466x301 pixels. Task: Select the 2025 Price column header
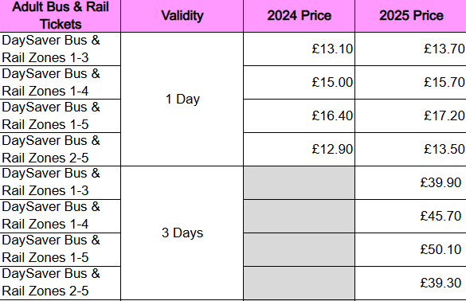pyautogui.click(x=411, y=16)
